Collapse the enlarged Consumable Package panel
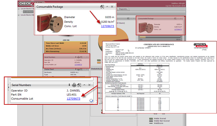Viewport: 217px width, 126px height. click(x=107, y=7)
